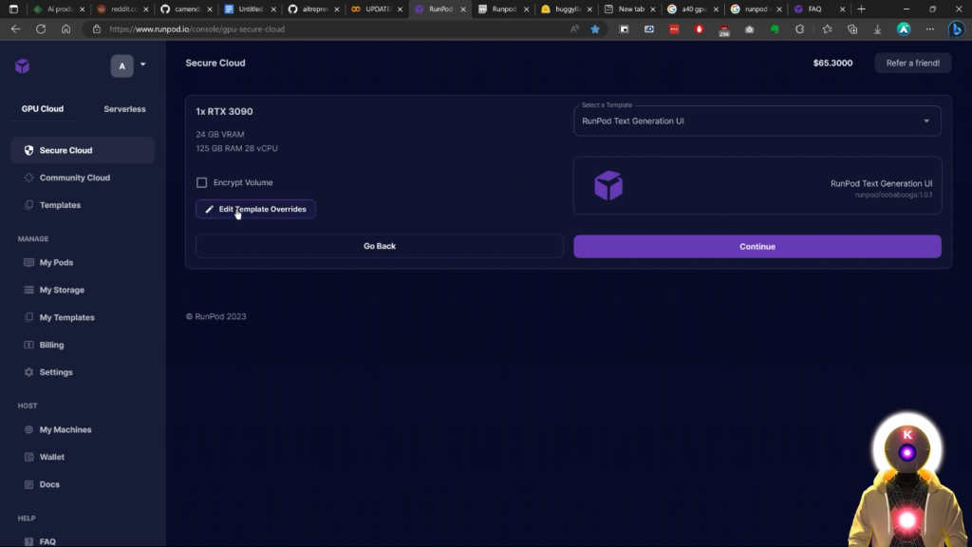Click the read aloud icon in the address bar

click(x=574, y=29)
